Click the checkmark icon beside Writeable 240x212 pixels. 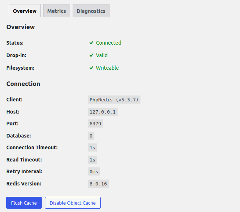pyautogui.click(x=91, y=68)
